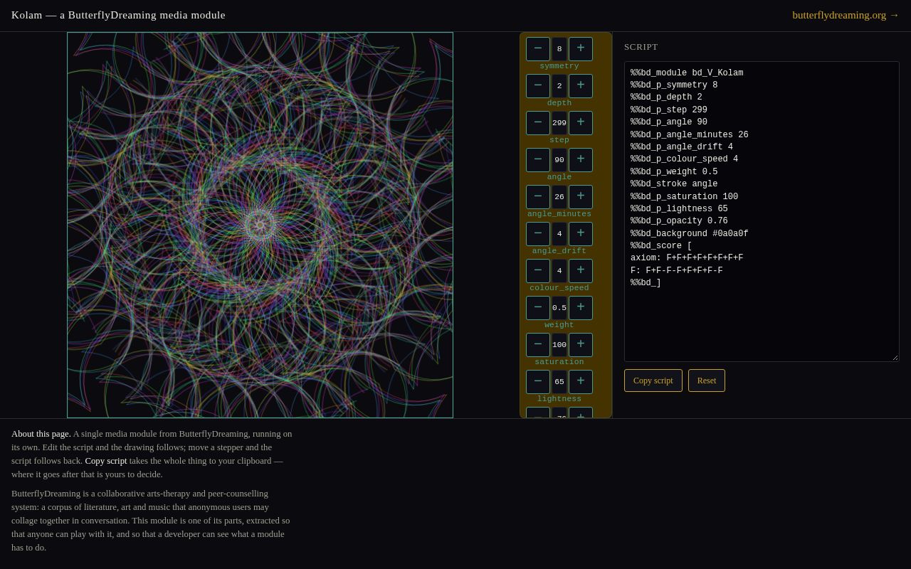Increase the angle_minutes value
The image size is (911, 569).
click(581, 197)
